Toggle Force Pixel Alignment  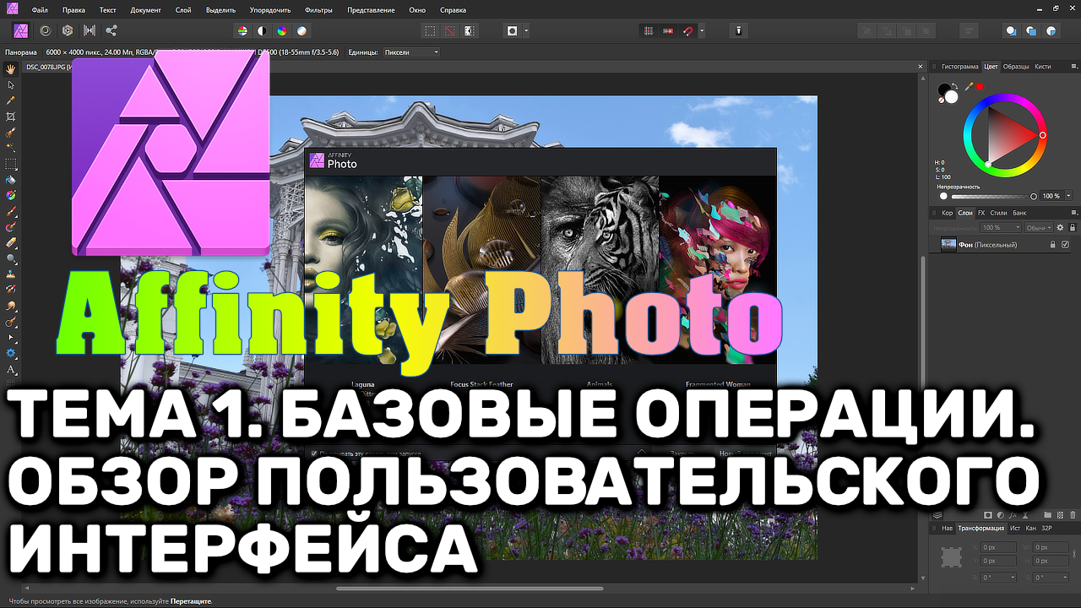click(668, 30)
